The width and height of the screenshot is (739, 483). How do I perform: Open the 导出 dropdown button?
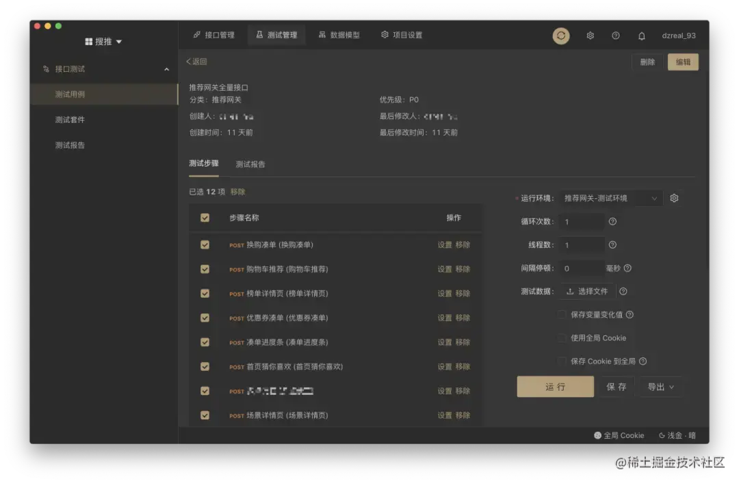(660, 387)
